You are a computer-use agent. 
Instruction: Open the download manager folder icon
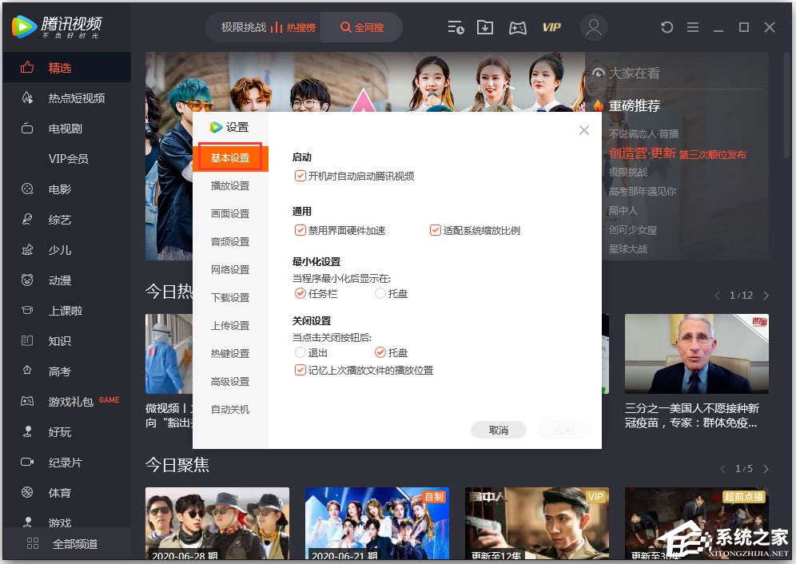click(x=485, y=26)
